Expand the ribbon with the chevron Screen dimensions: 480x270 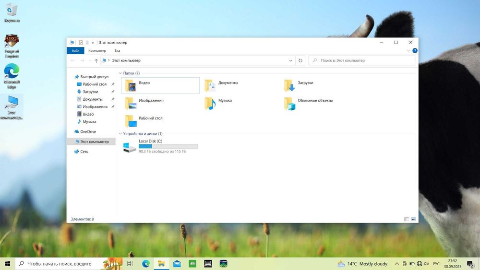(408, 51)
